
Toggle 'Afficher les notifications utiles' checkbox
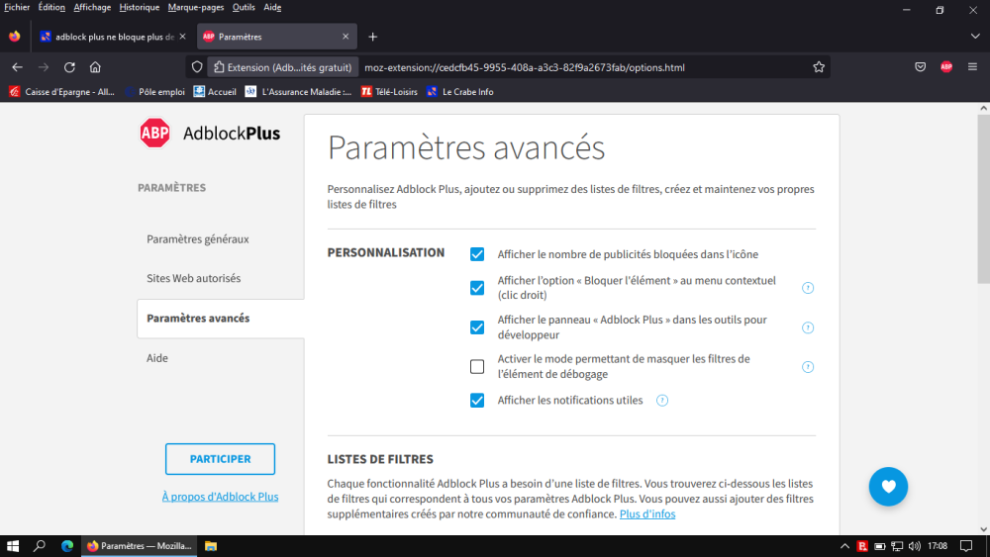pos(477,401)
